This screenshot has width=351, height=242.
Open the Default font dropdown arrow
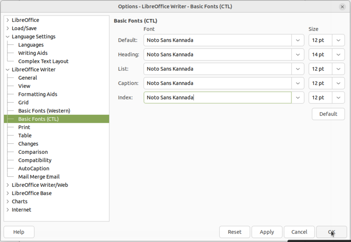(298, 40)
